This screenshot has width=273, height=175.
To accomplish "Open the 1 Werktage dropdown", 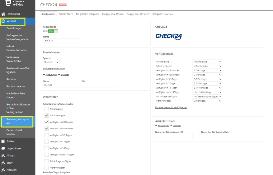I will click(x=207, y=70).
